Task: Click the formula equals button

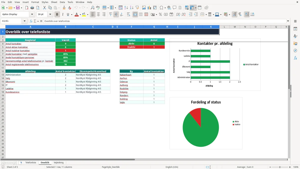Action: [x=41, y=21]
